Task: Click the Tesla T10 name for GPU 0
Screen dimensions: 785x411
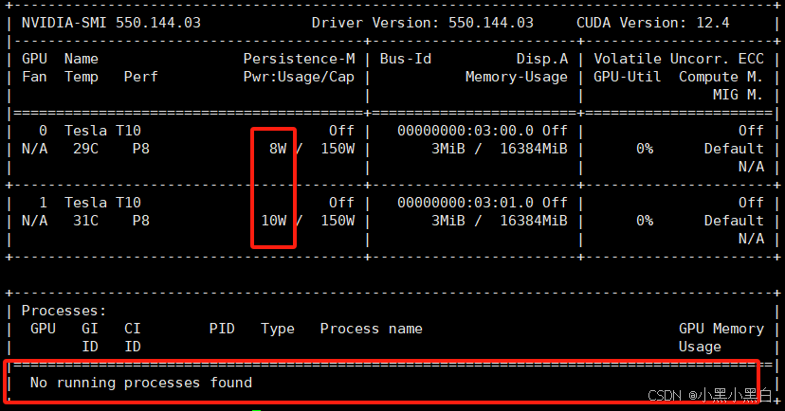Action: click(x=102, y=131)
